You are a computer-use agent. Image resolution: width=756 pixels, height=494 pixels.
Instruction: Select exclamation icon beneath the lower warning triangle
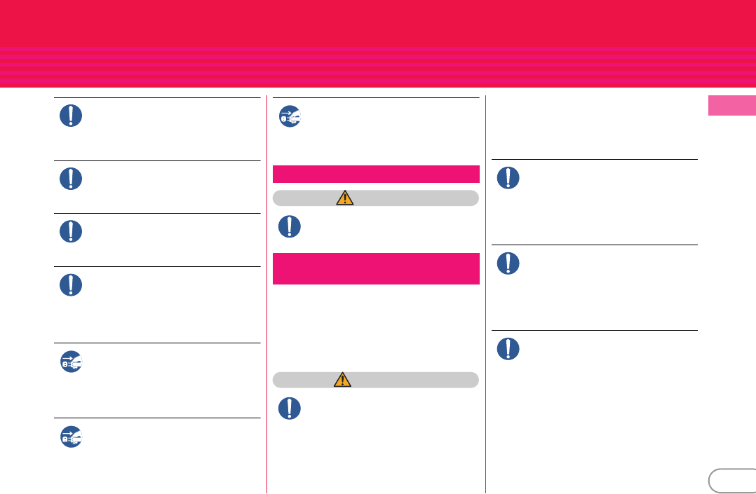pyautogui.click(x=290, y=409)
